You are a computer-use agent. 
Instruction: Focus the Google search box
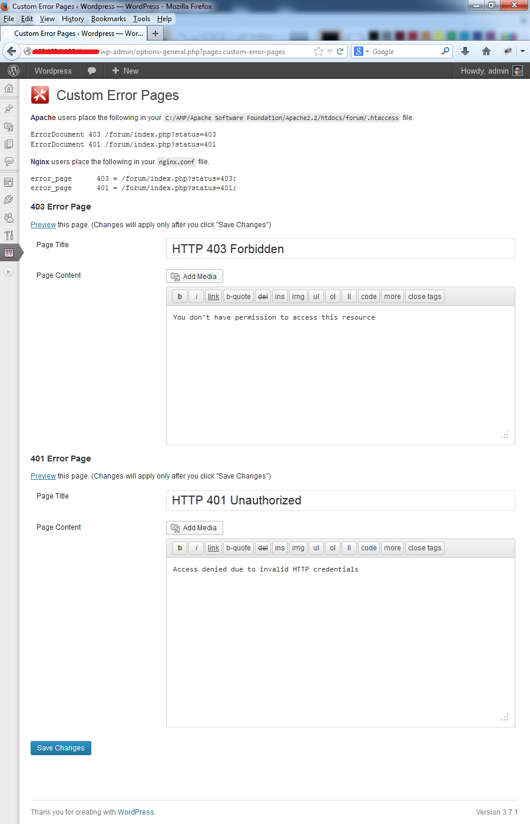(406, 51)
